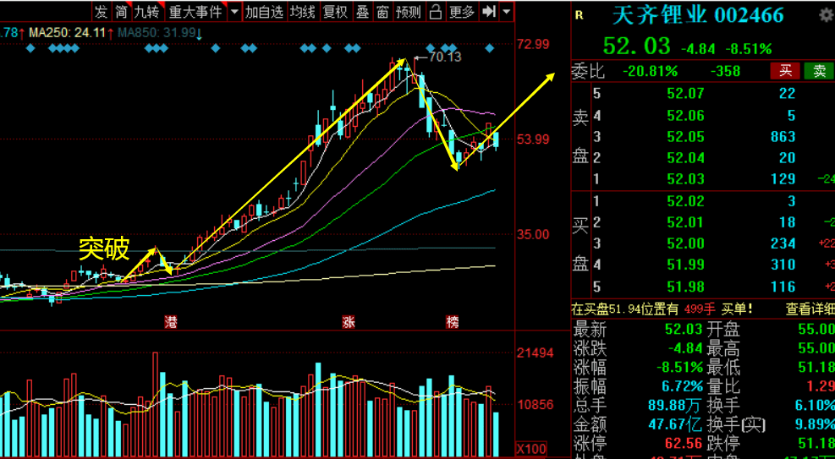
Task: Click the 港 event marker below chart
Action: coord(170,322)
